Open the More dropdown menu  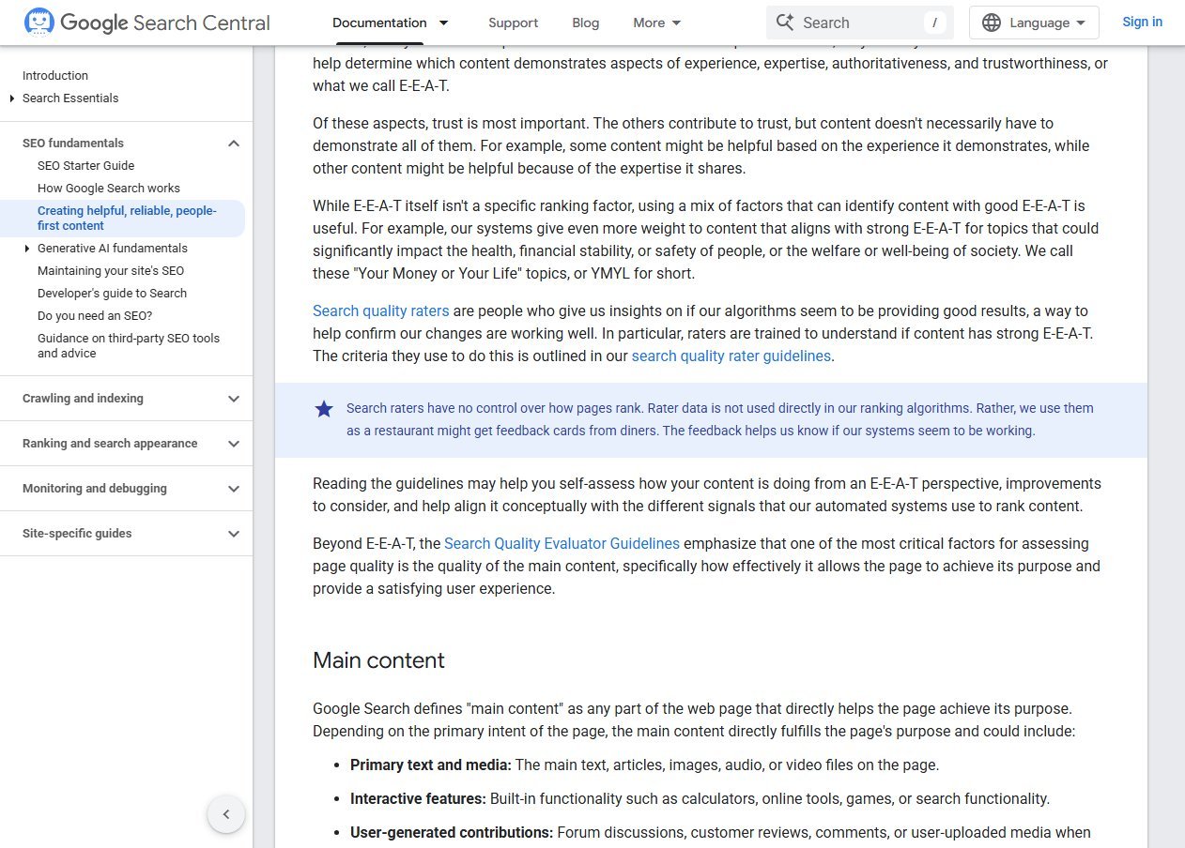click(657, 23)
